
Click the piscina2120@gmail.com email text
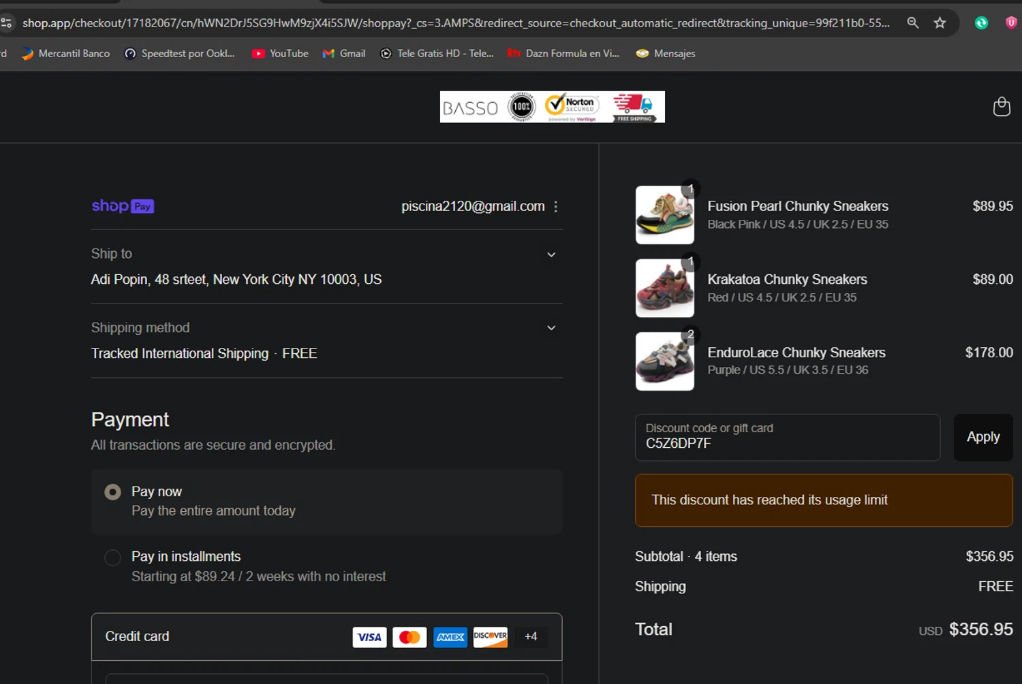tap(473, 206)
